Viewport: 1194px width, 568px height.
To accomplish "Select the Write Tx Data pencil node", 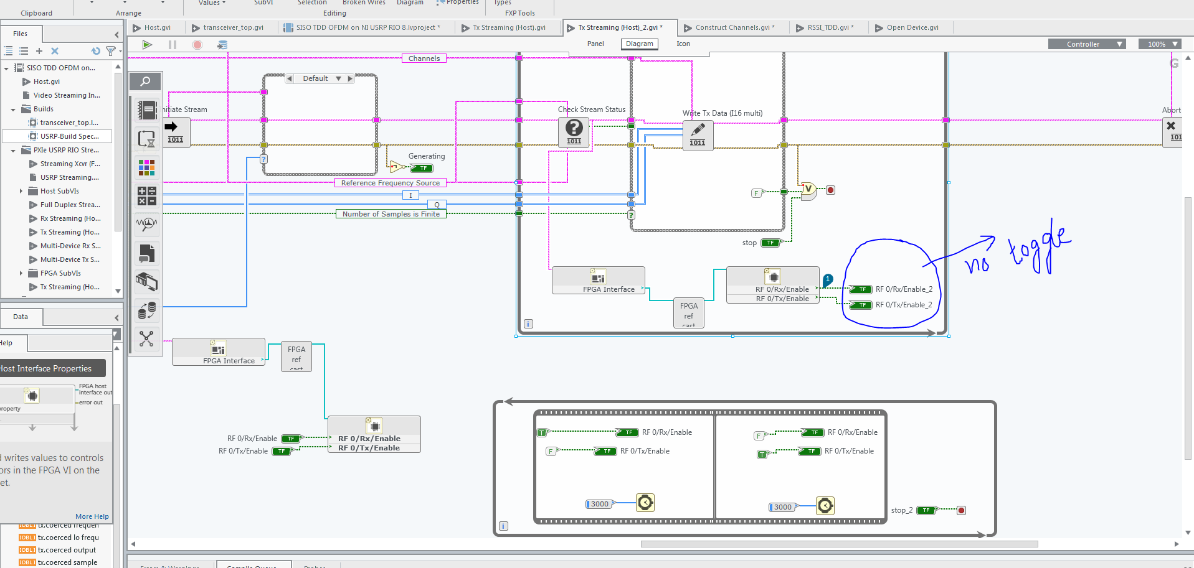I will (x=698, y=135).
